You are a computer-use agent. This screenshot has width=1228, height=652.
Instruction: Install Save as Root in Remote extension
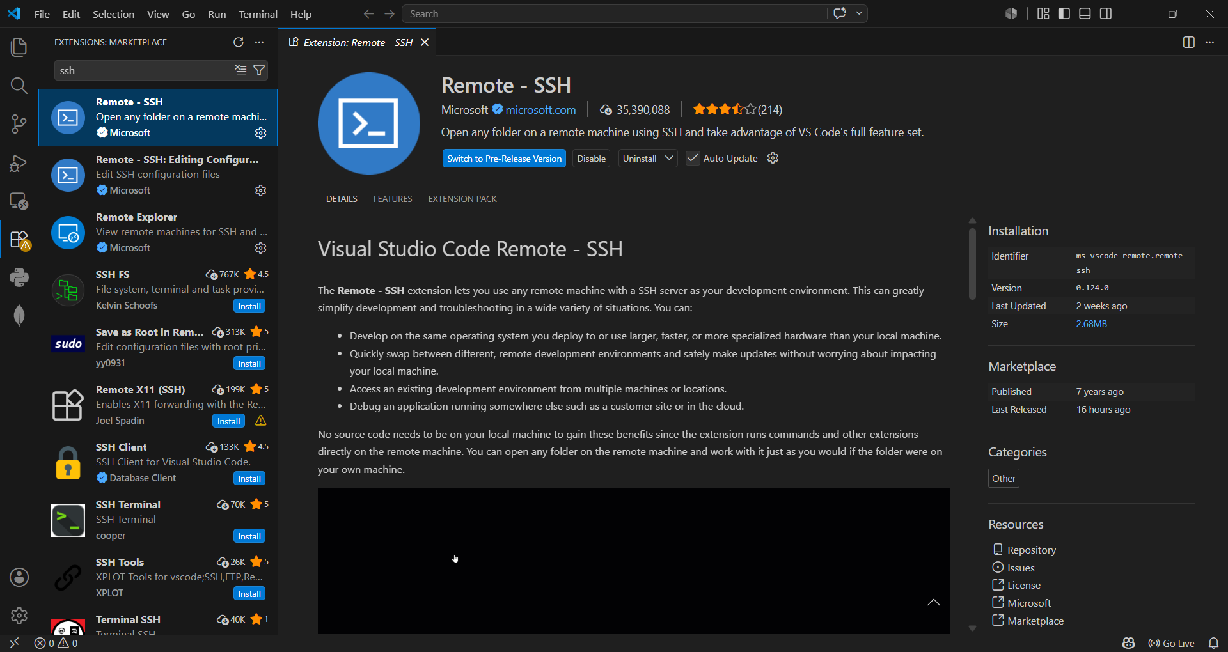[249, 364]
